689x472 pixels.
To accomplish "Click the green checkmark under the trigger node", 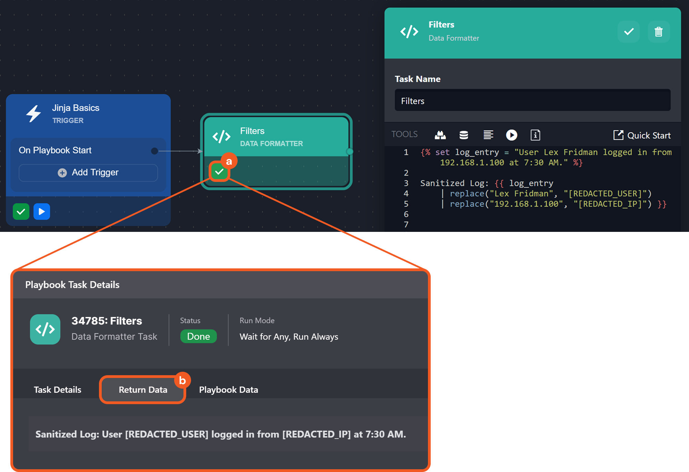I will [21, 212].
